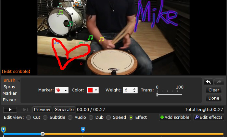Click the Done button
This screenshot has height=137, width=227.
214,98
